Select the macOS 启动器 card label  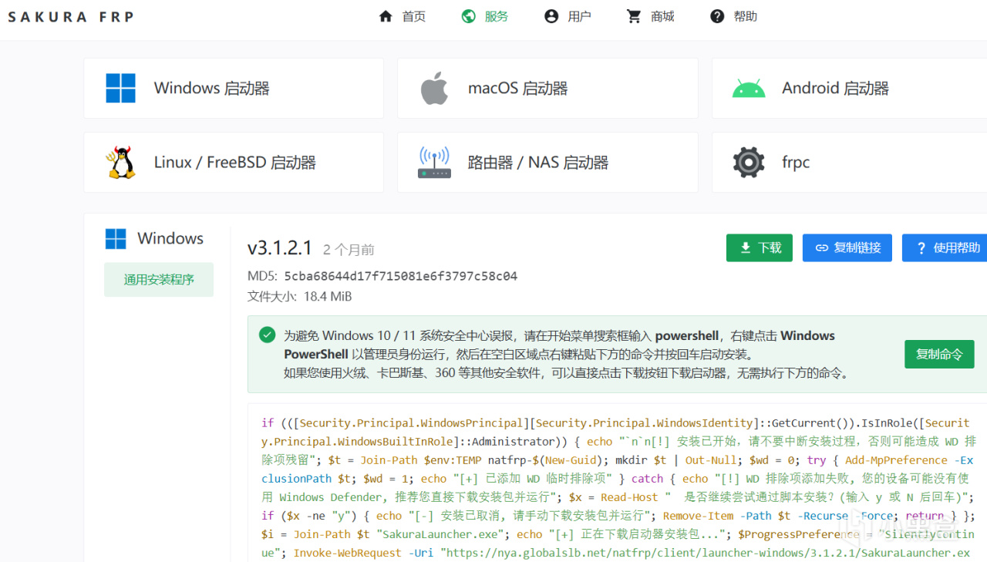pyautogui.click(x=517, y=88)
